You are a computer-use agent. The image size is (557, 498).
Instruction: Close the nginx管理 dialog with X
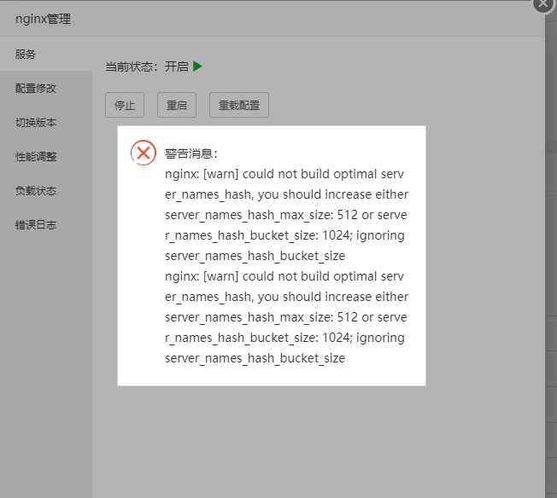click(543, 3)
